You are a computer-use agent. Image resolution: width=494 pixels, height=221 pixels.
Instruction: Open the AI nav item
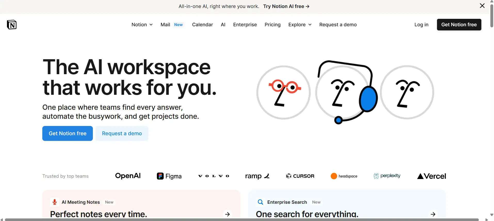point(223,24)
